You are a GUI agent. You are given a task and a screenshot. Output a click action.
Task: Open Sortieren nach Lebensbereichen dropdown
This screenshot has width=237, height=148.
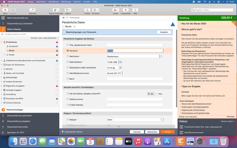[x=44, y=38]
